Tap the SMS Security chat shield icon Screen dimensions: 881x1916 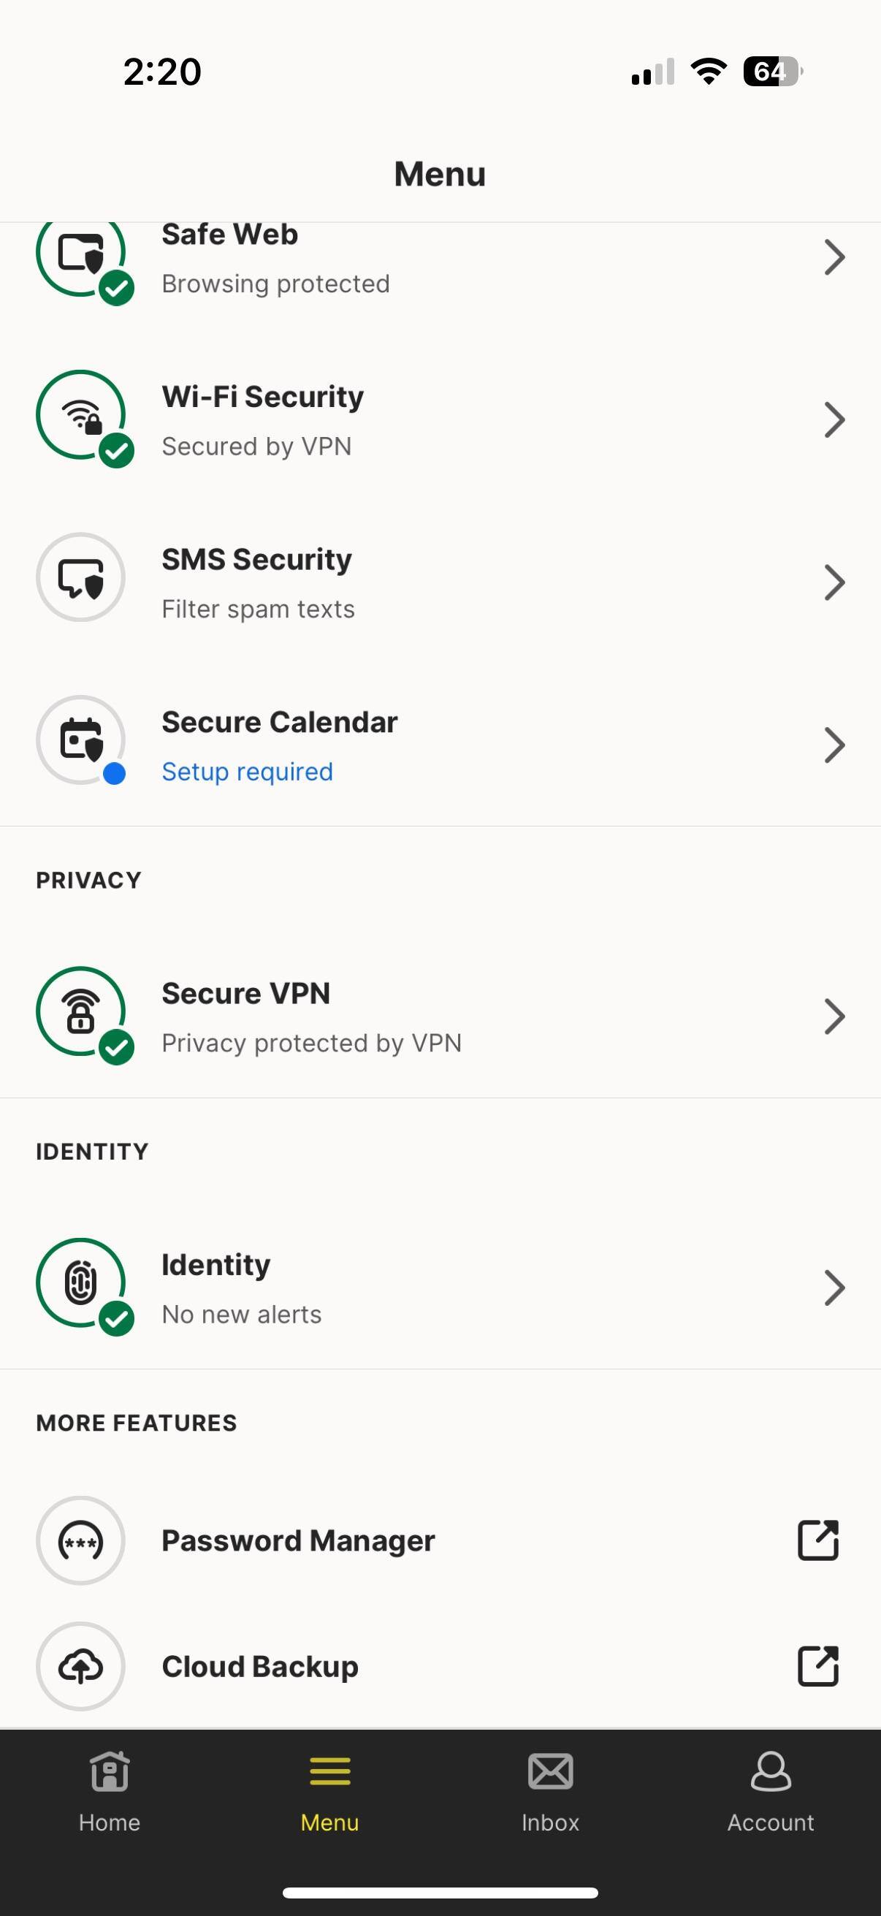(81, 578)
